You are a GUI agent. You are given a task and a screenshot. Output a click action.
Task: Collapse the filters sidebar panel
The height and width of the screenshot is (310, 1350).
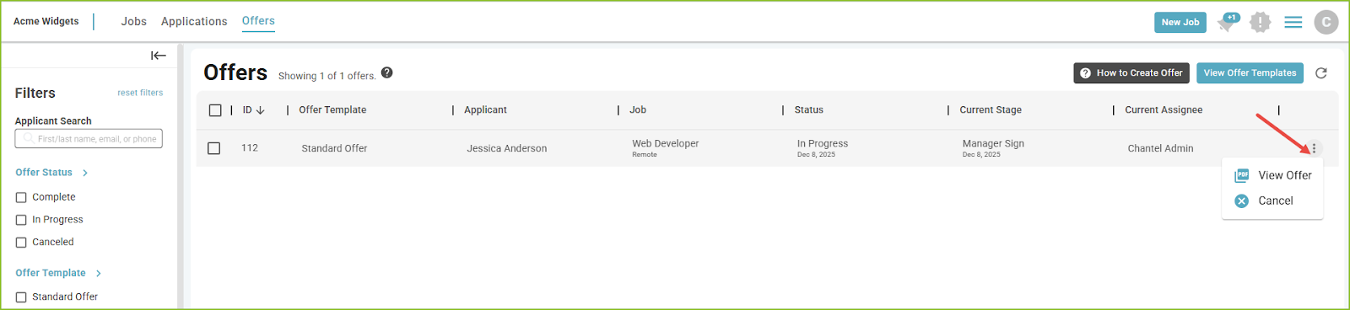pos(158,56)
